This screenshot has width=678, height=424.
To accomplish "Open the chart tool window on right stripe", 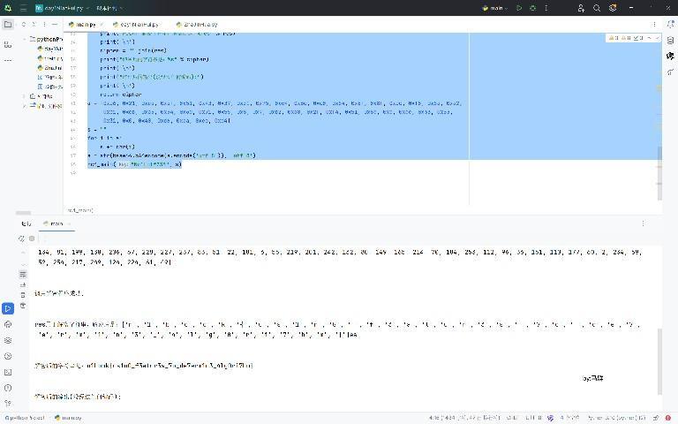I will point(670,72).
